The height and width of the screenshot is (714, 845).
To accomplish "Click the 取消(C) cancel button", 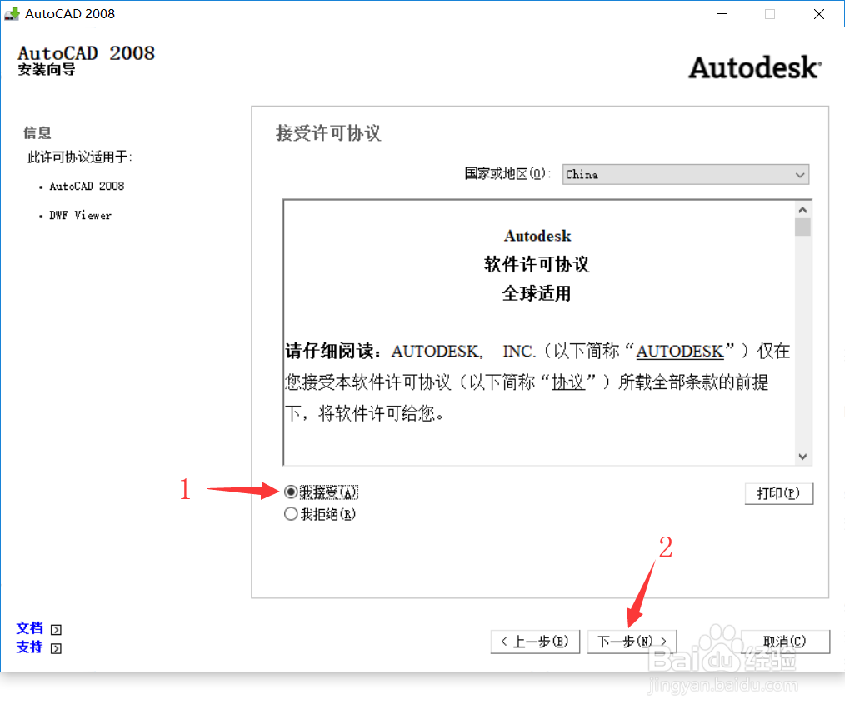I will pos(785,642).
